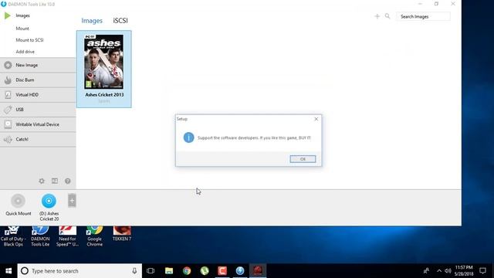494x278 pixels.
Task: Focus the Search Images field
Action: [x=423, y=16]
